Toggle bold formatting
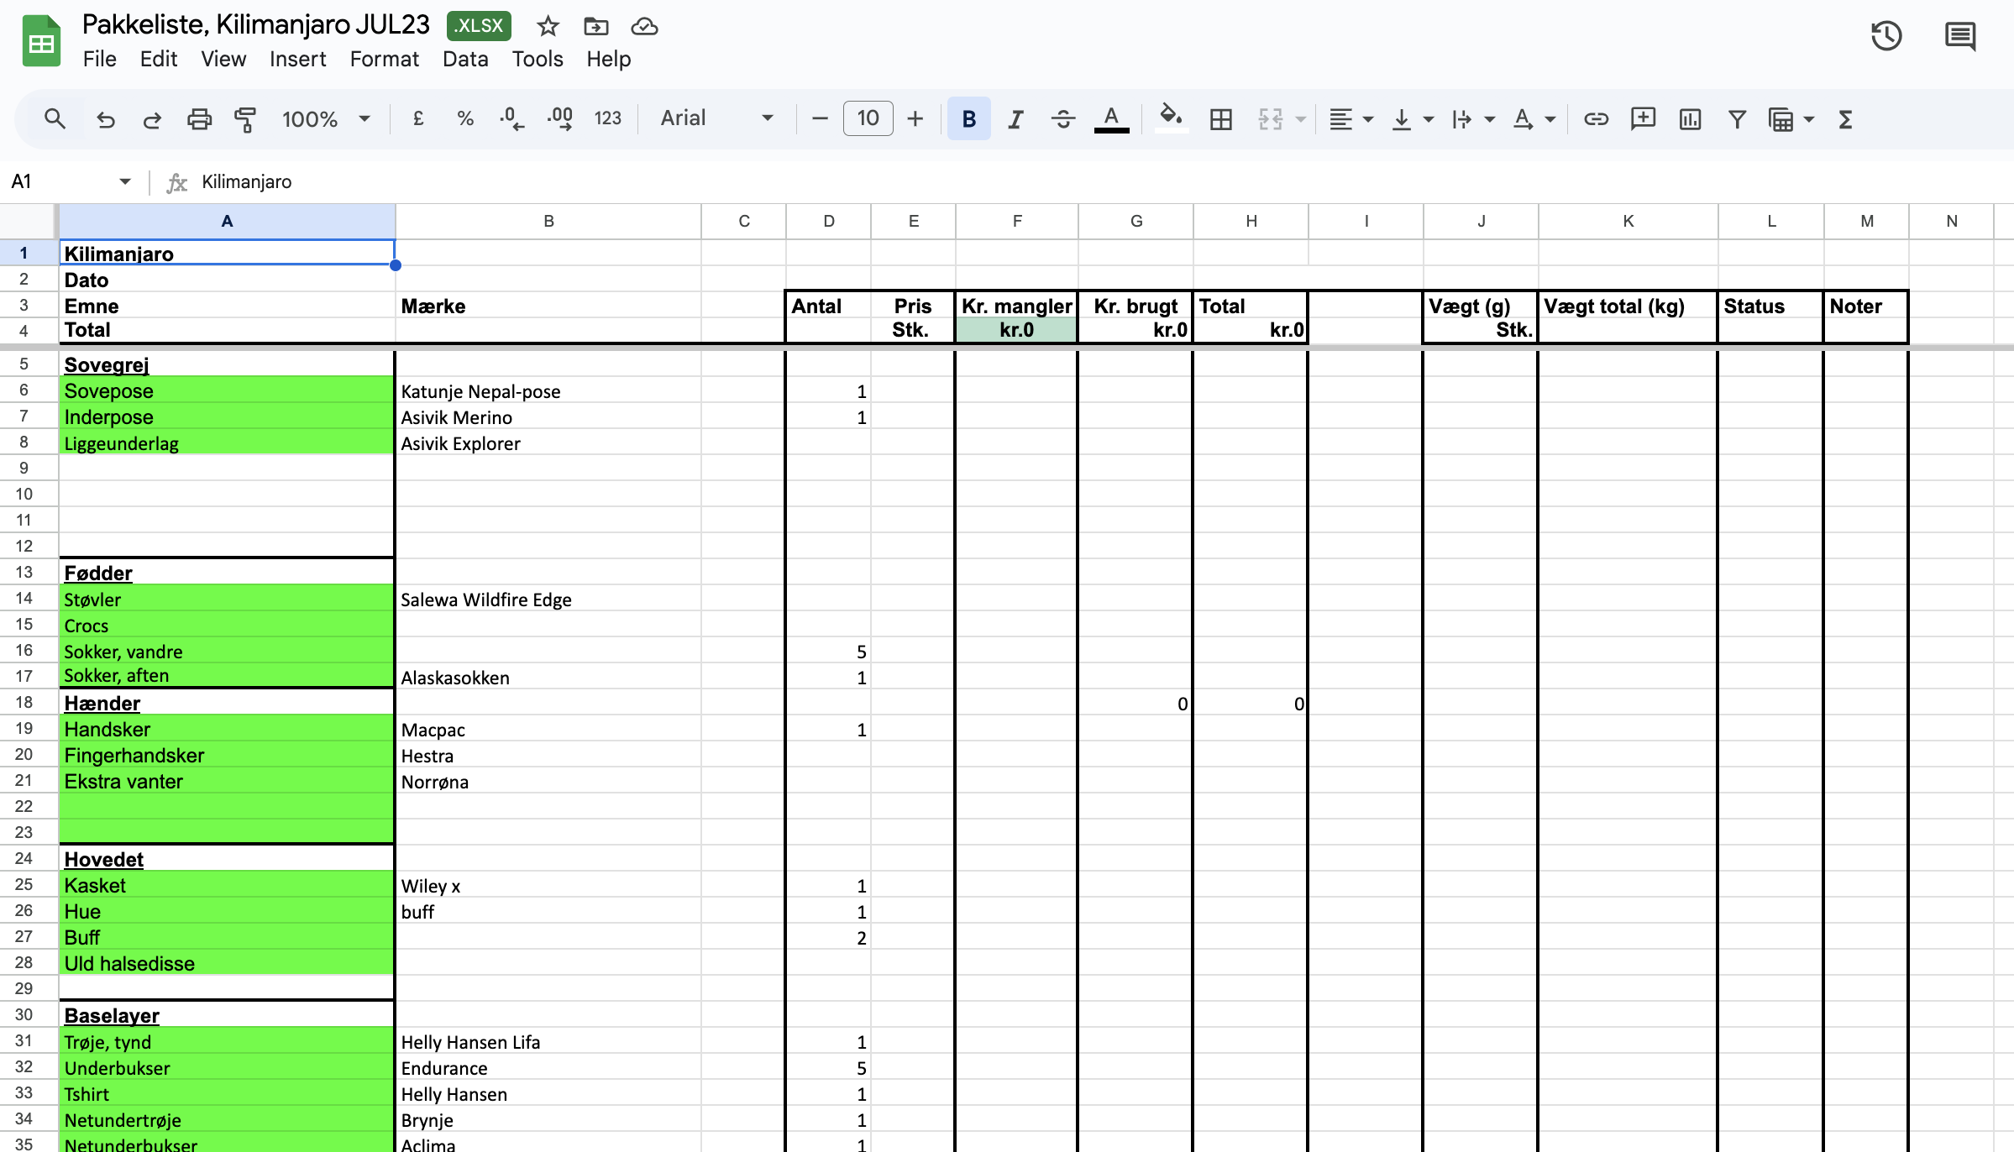 969,119
